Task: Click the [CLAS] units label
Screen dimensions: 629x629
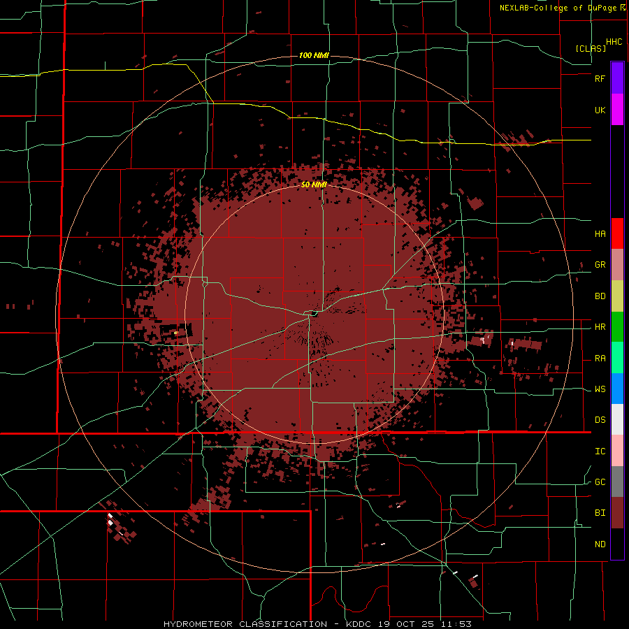Action: [591, 48]
